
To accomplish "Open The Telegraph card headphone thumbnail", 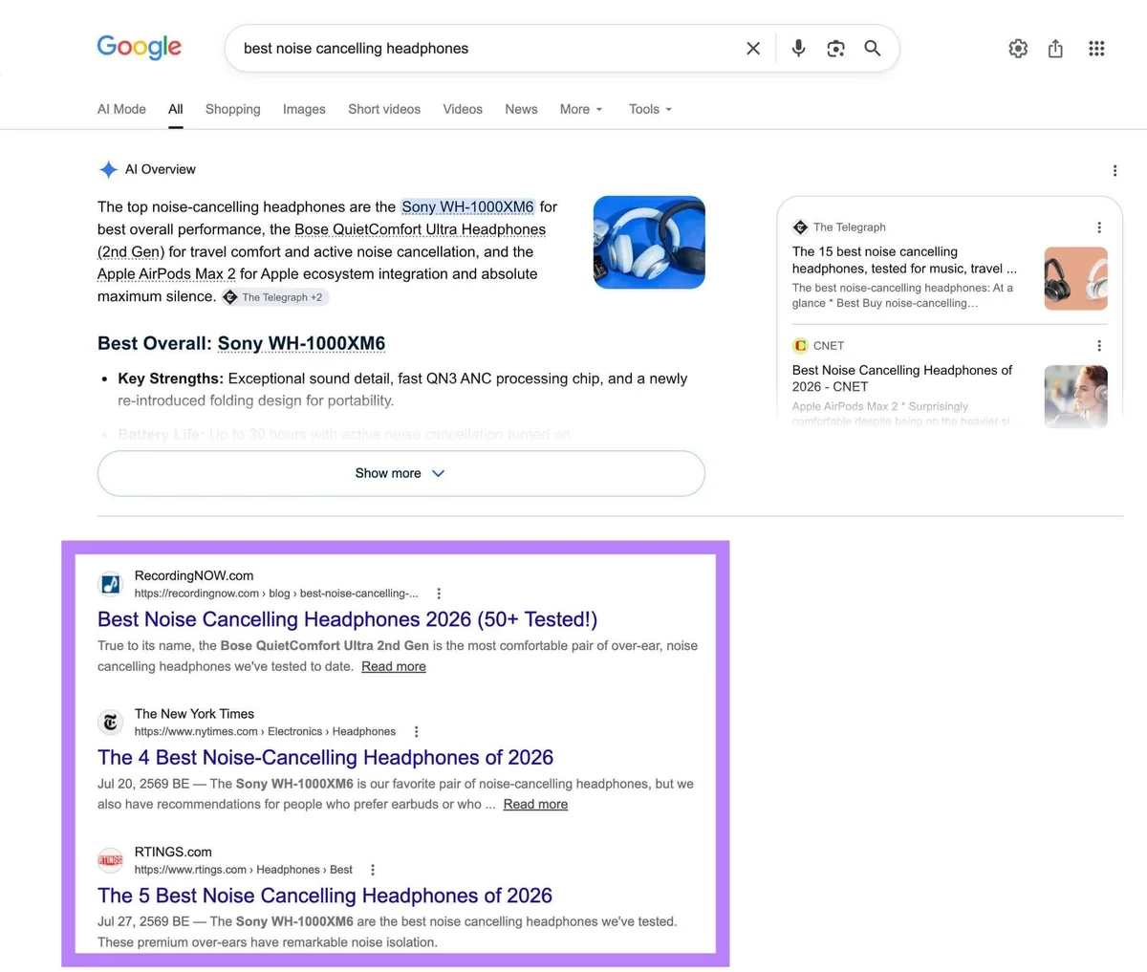I will 1076,278.
